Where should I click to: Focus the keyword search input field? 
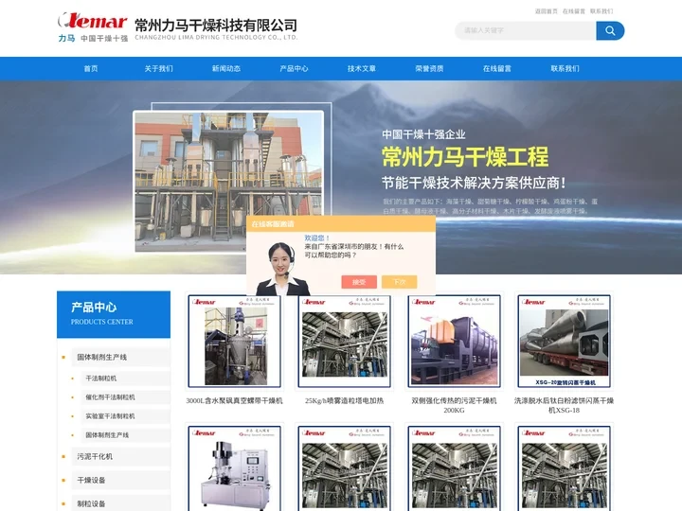pyautogui.click(x=526, y=30)
